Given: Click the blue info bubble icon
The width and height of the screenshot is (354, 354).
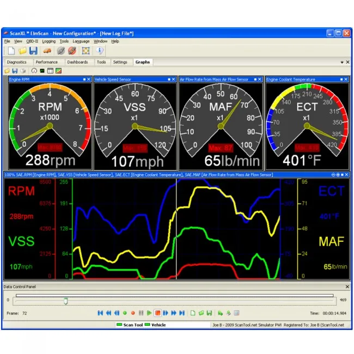Looking at the screenshot, I should pos(100,50).
